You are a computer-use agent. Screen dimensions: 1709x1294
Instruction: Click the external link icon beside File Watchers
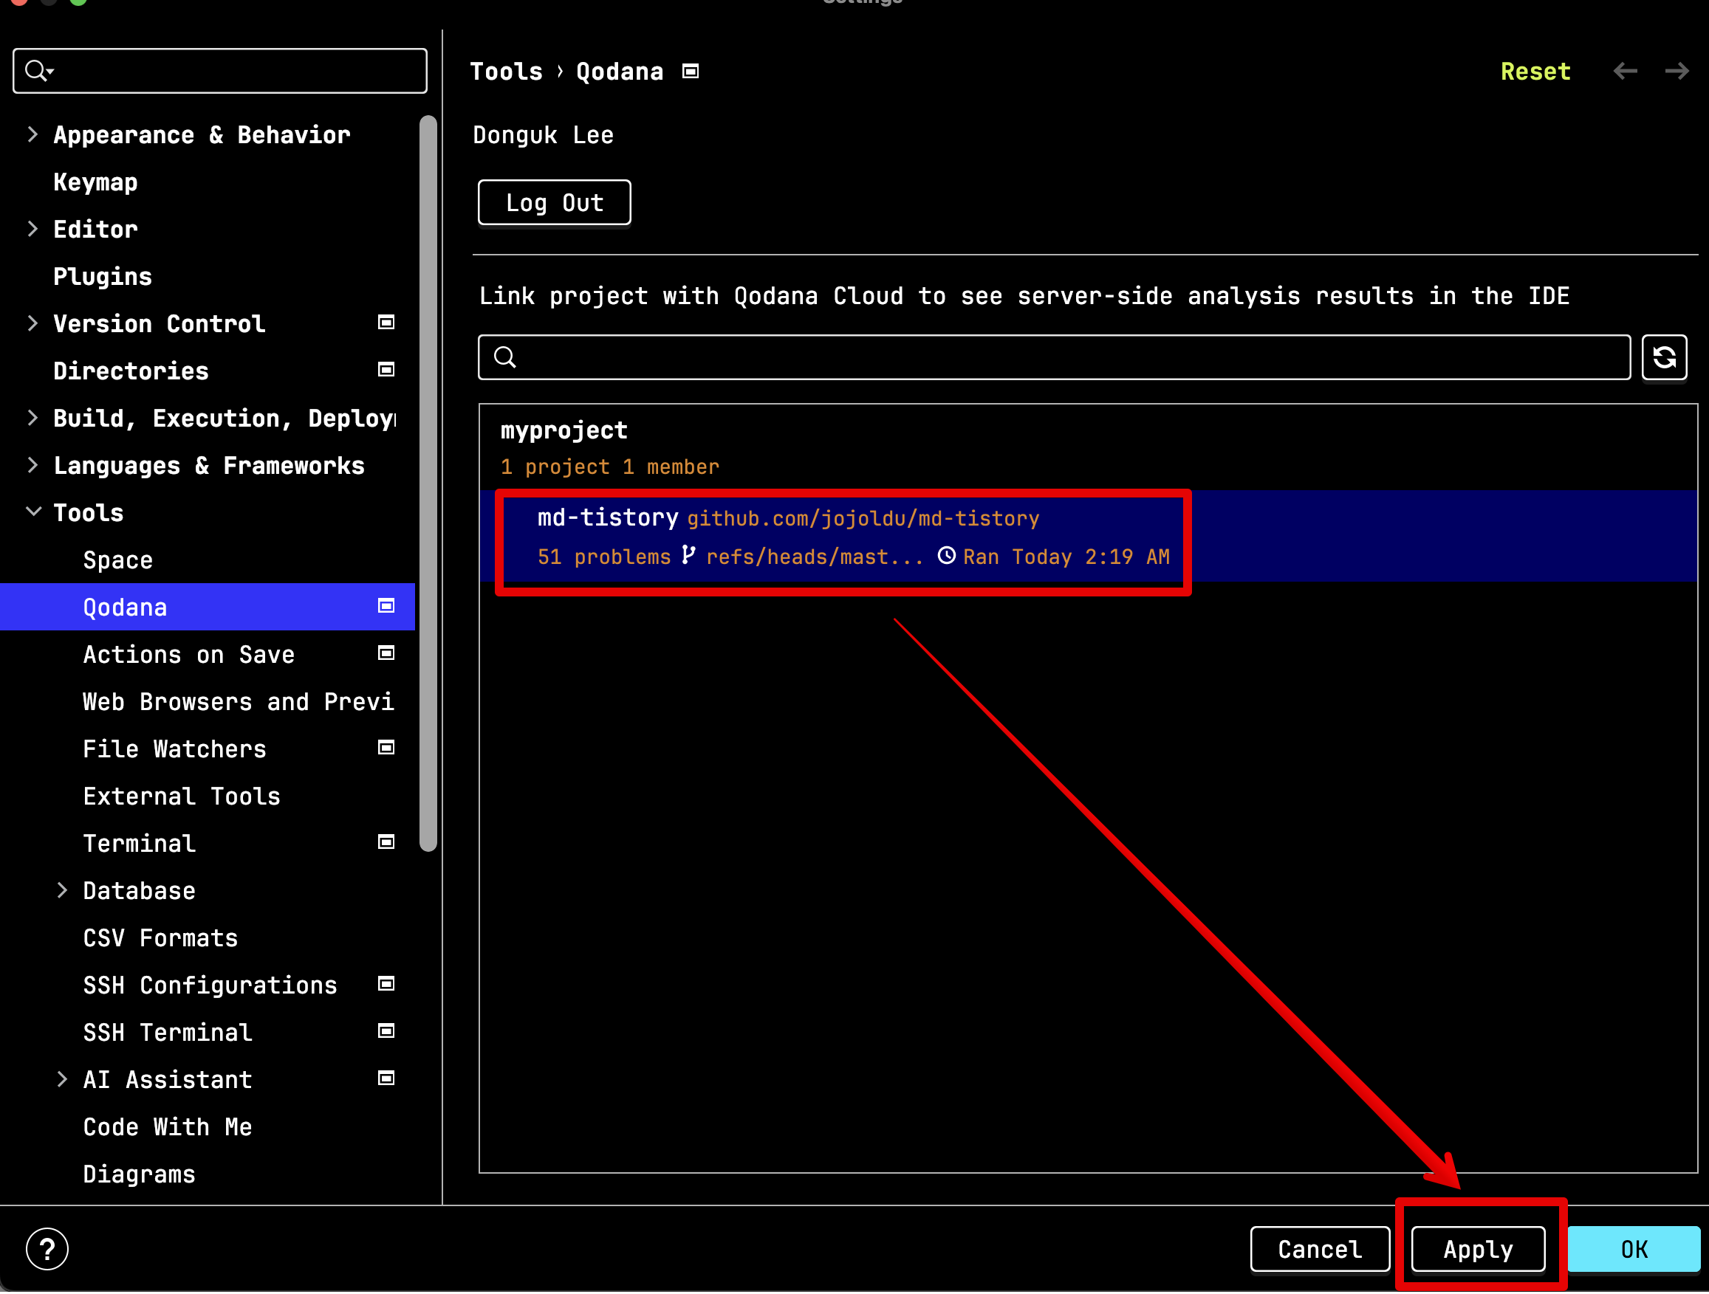[x=386, y=747]
